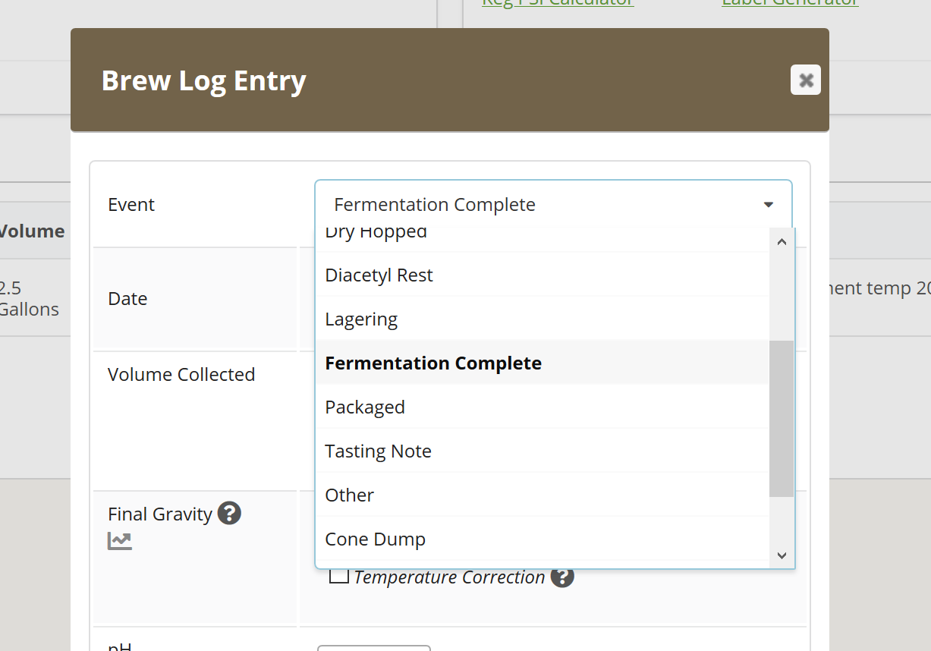Click the Final Gravity help icon

click(x=229, y=514)
